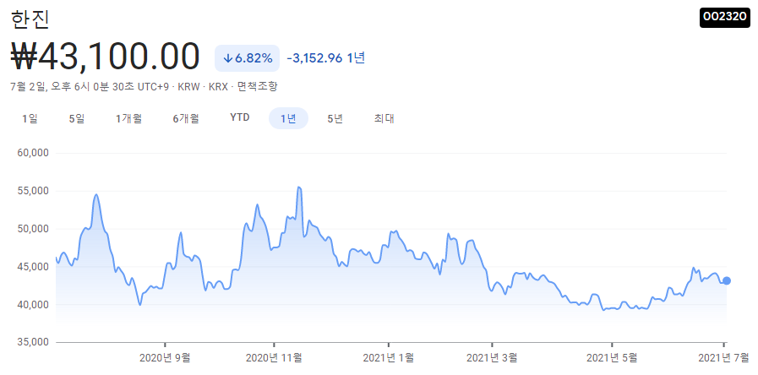
Task: Click the 60,000 y-axis label
Action: pos(33,153)
